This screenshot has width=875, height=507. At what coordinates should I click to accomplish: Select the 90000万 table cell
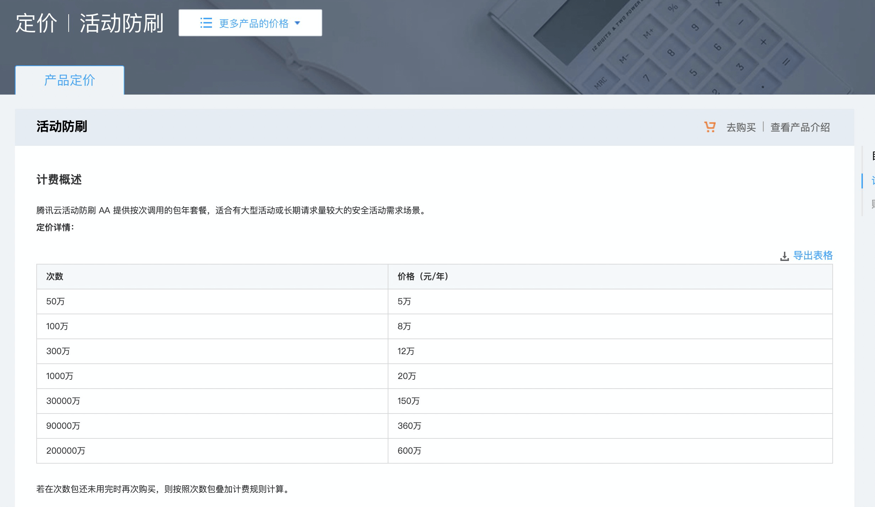coord(212,426)
